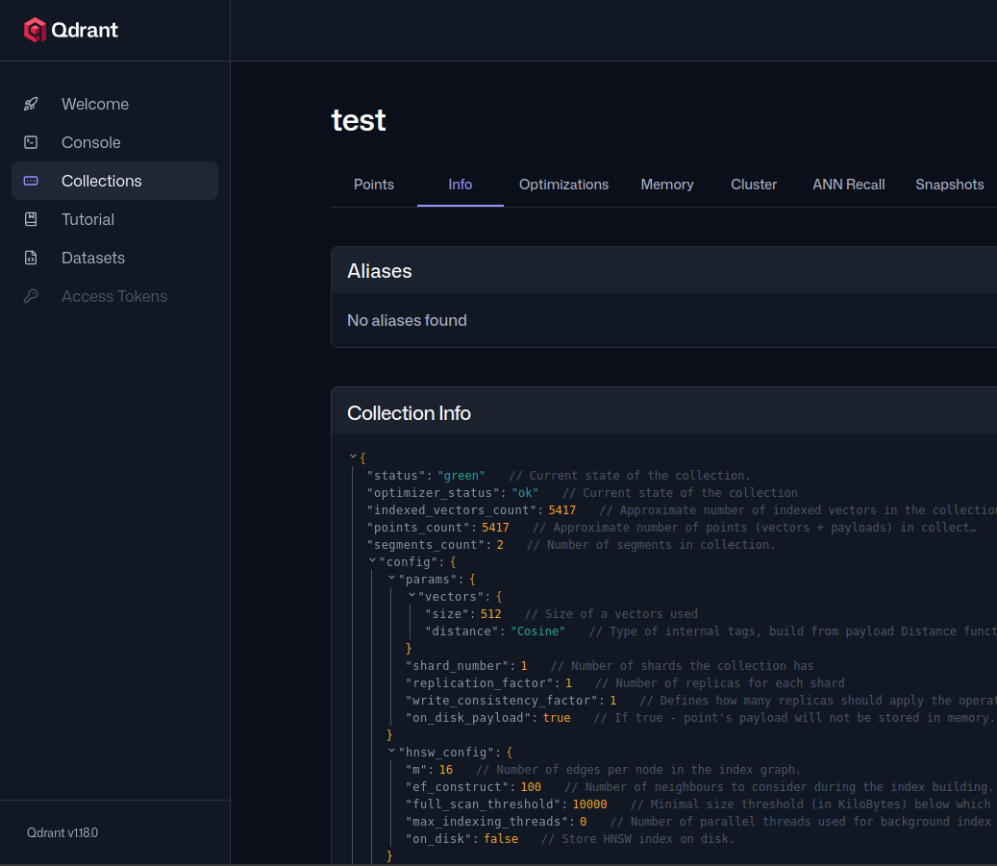997x866 pixels.
Task: Open the Cluster tab
Action: [x=754, y=185]
